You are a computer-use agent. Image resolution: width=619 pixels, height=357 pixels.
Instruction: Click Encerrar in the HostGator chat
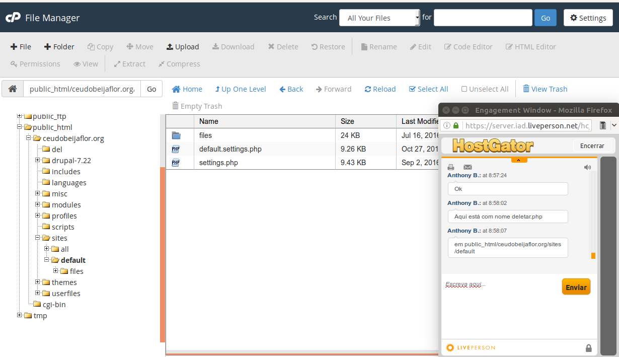592,146
